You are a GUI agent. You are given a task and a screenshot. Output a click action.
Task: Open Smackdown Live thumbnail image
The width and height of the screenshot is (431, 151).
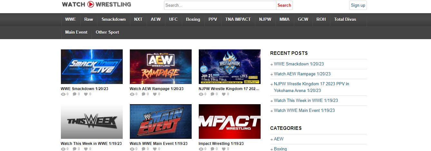click(92, 67)
